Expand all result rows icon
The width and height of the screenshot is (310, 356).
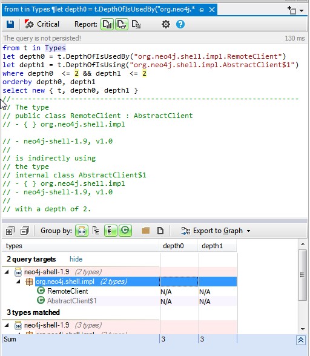pos(10,231)
